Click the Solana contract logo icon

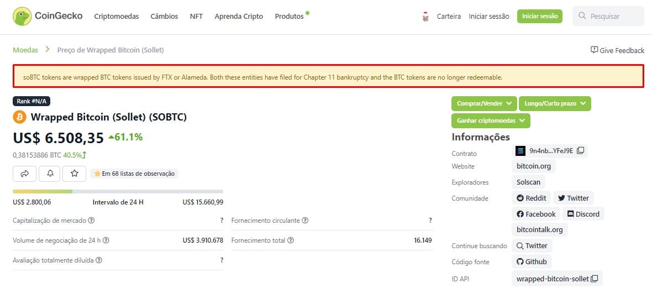click(520, 150)
